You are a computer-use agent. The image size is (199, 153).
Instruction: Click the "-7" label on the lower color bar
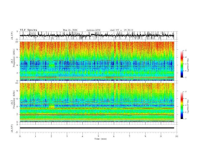click(x=185, y=119)
